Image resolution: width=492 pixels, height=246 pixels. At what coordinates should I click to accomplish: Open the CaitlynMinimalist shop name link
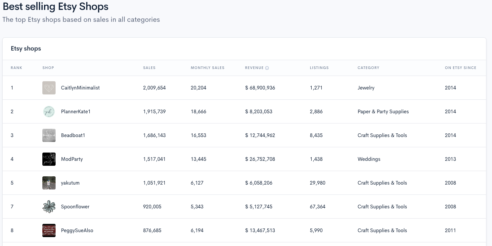pos(80,88)
